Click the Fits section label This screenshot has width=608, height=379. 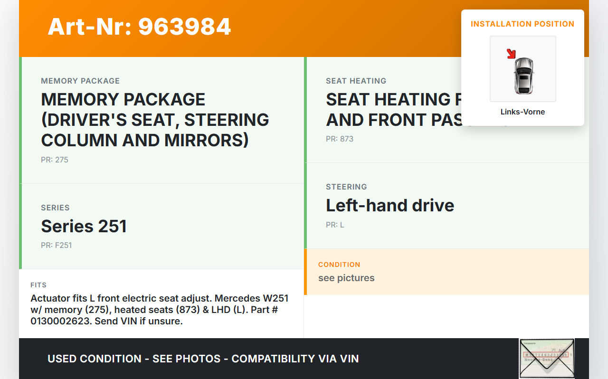click(38, 285)
